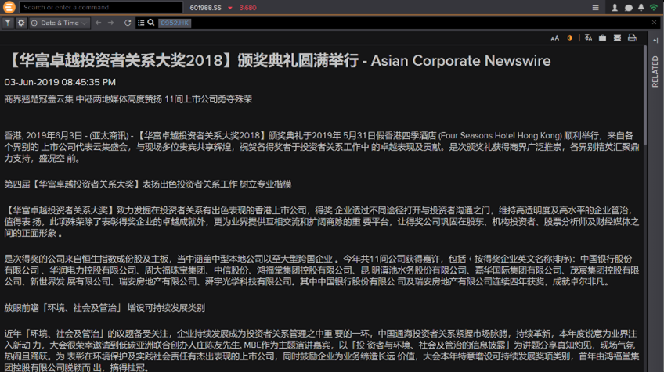664x372 pixels.
Task: Click the timestamp 03-Jun-2019 08:45:35 PM
Action: click(x=60, y=82)
